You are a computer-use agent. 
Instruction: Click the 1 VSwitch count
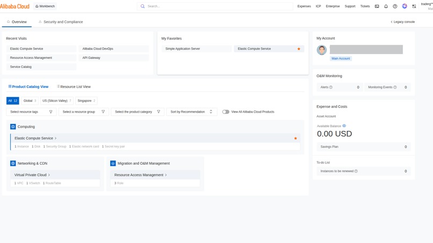[33, 183]
